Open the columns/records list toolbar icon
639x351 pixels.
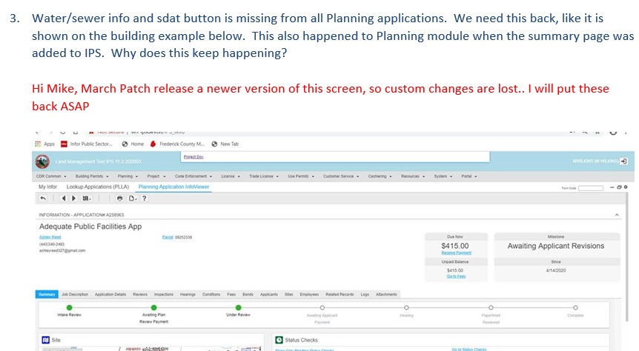(x=87, y=198)
